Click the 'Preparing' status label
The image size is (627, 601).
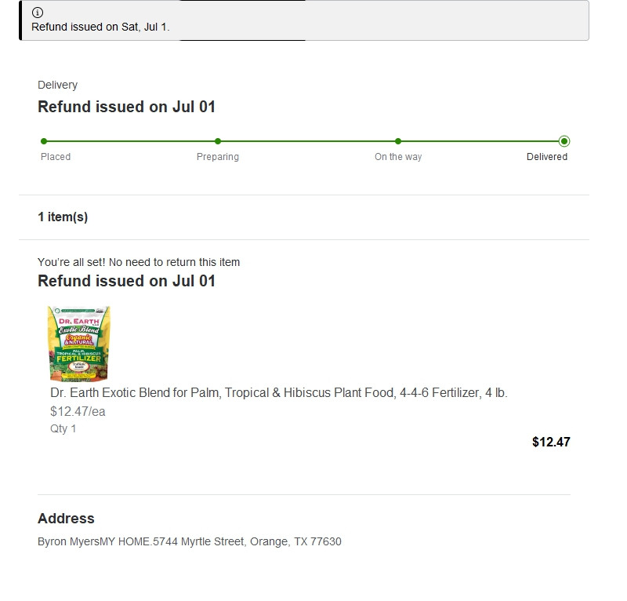coord(218,157)
